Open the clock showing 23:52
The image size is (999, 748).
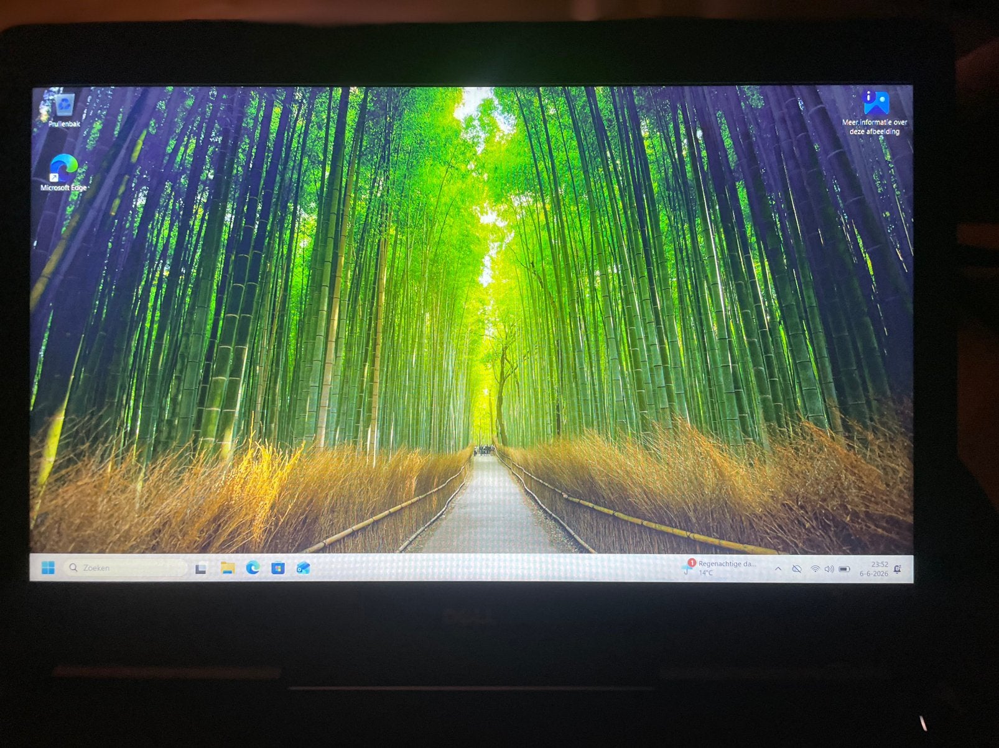873,569
